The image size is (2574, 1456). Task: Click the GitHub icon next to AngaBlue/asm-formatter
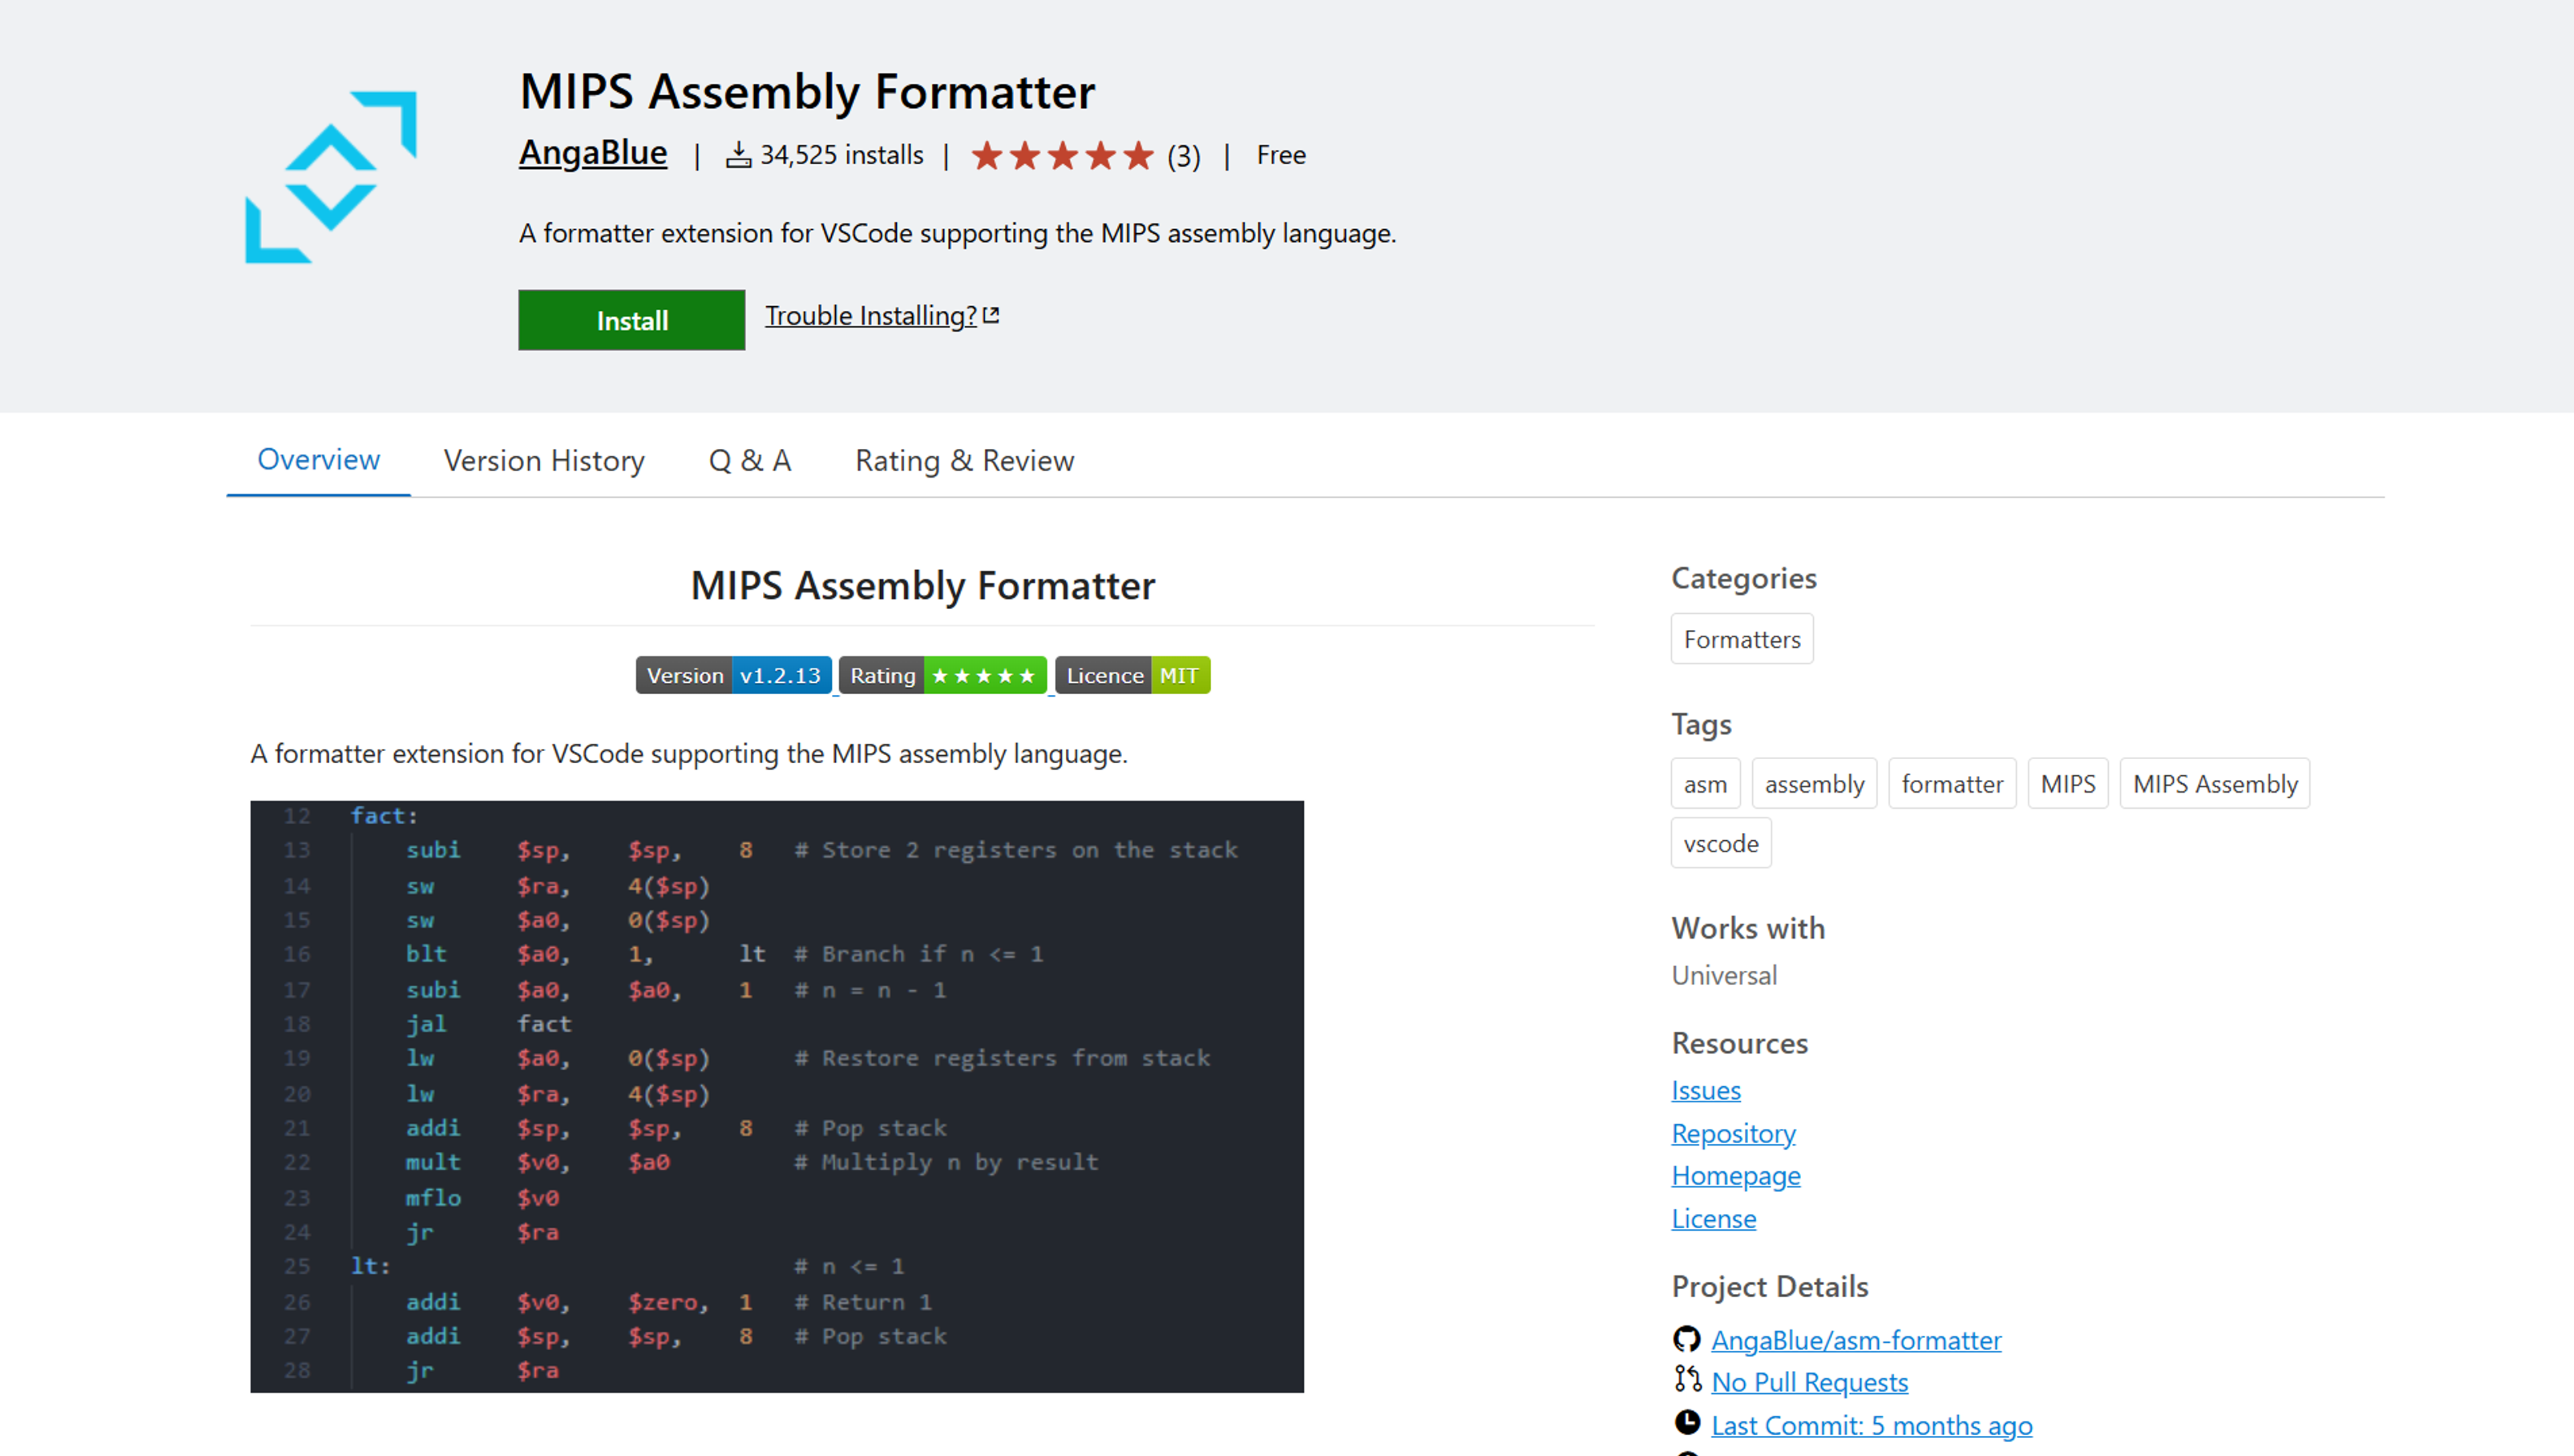1687,1339
